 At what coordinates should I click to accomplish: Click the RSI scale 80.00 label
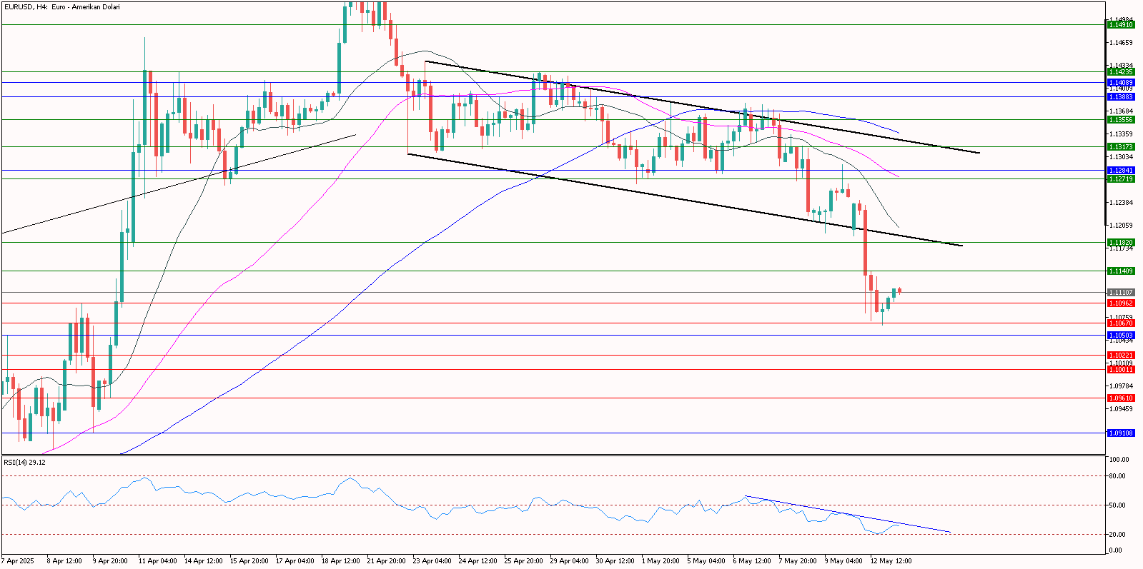click(x=1117, y=476)
